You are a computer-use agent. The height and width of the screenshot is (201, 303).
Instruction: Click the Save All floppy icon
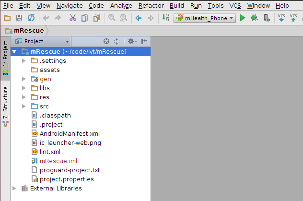tap(19, 18)
